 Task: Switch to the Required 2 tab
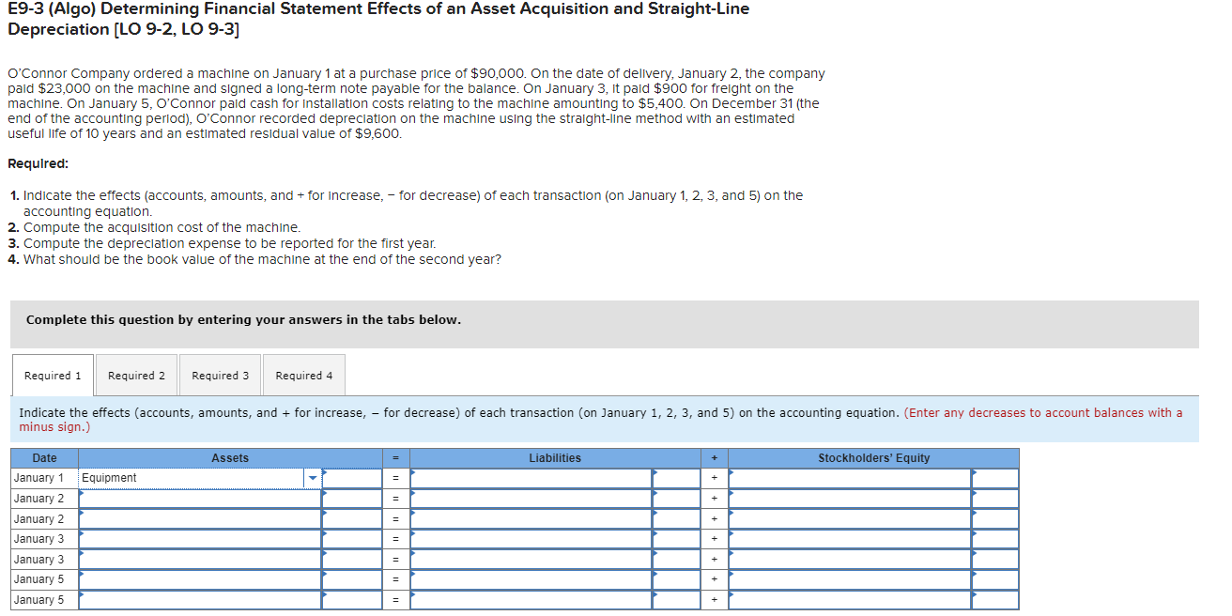coord(135,374)
